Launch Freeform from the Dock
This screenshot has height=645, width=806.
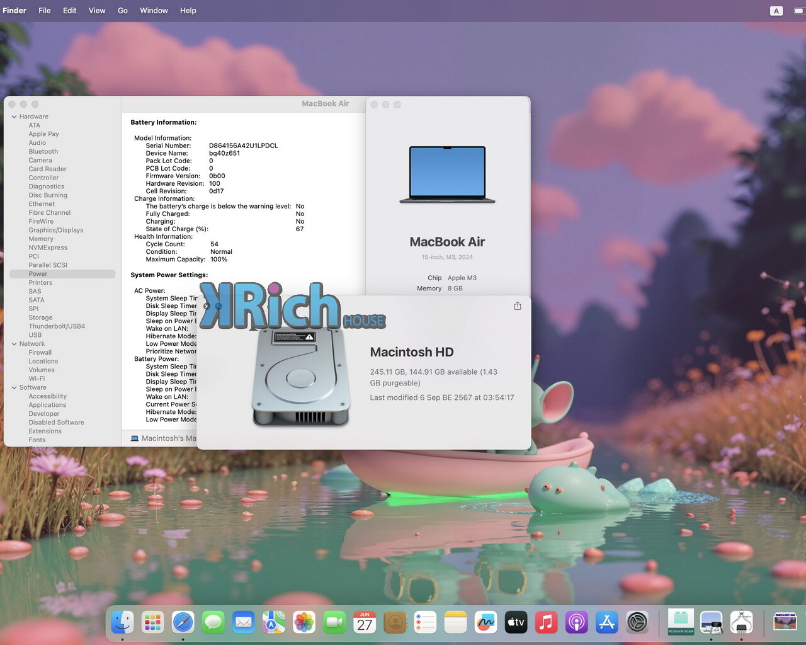coord(485,623)
